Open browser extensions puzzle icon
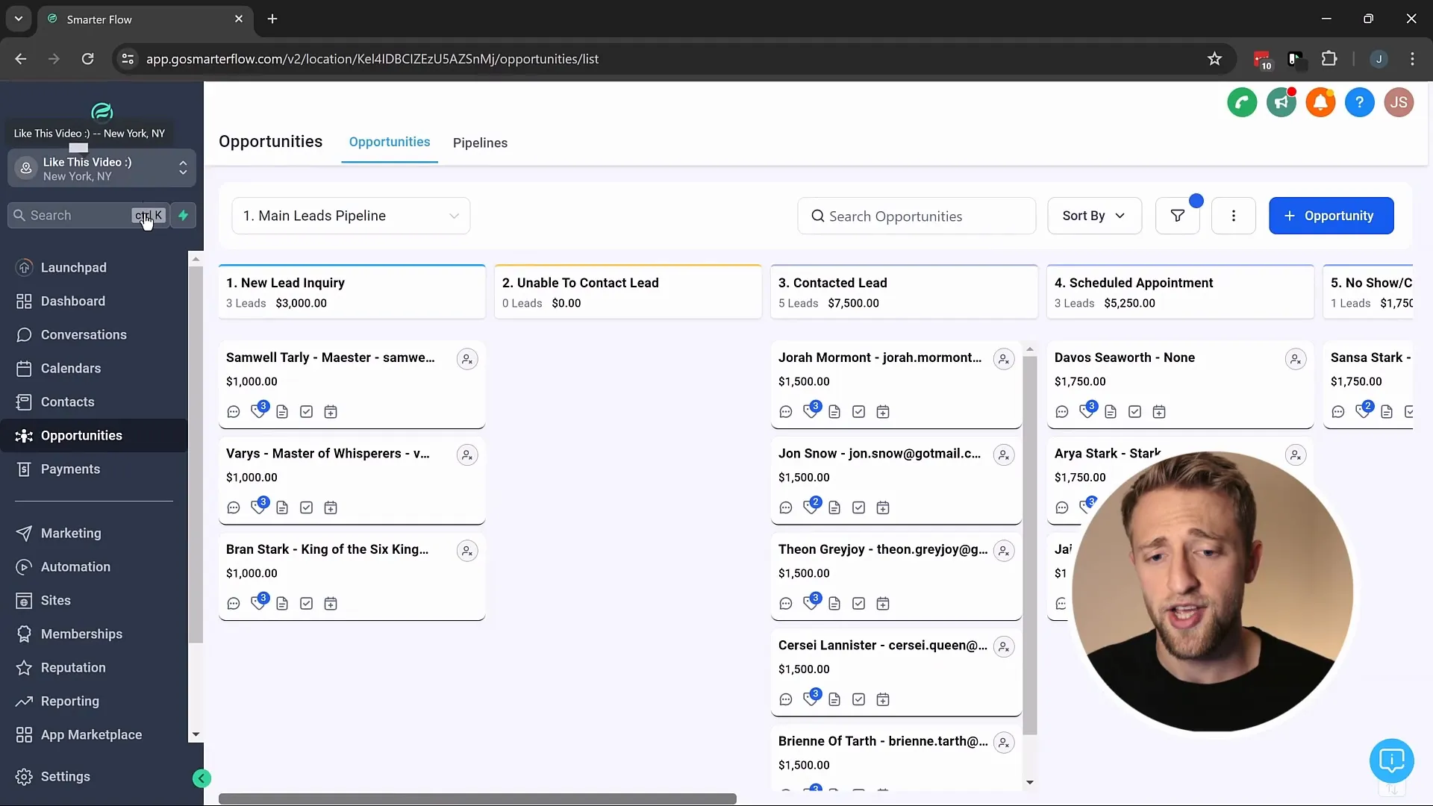This screenshot has height=806, width=1433. coord(1329,59)
